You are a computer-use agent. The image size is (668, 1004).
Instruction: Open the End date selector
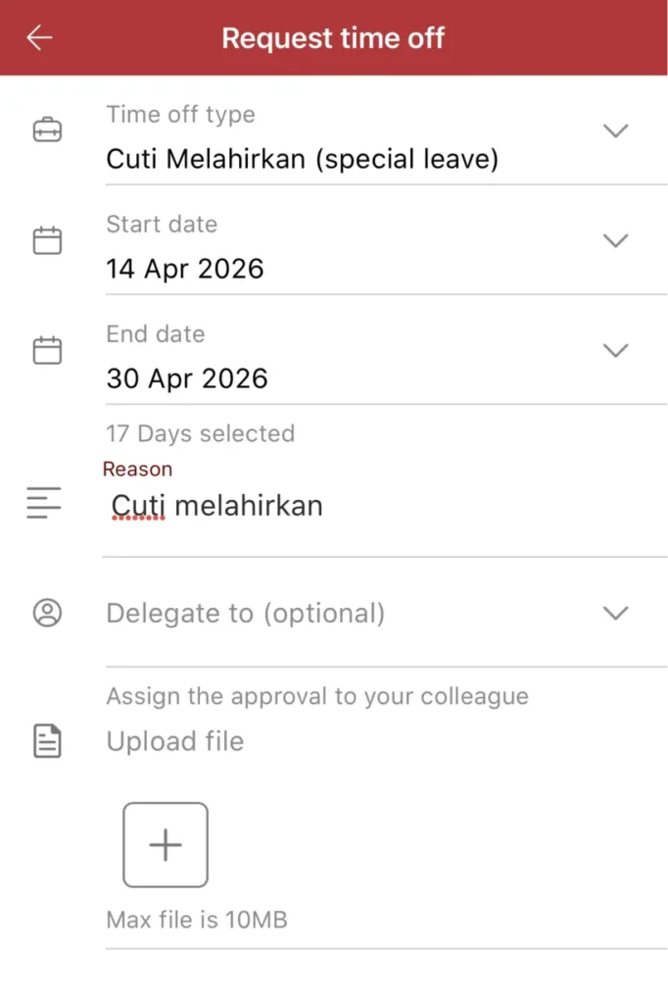click(x=616, y=349)
